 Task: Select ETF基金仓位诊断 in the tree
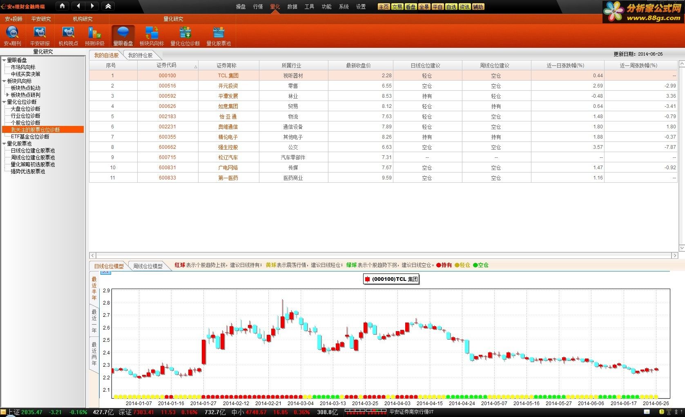pos(30,137)
